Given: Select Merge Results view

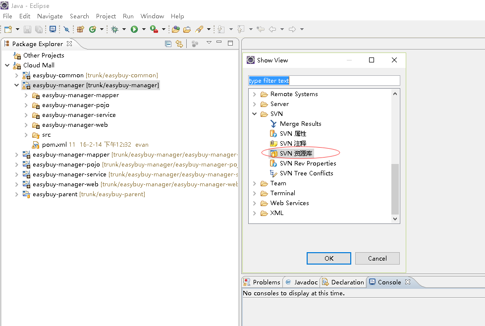Looking at the screenshot, I should 300,124.
